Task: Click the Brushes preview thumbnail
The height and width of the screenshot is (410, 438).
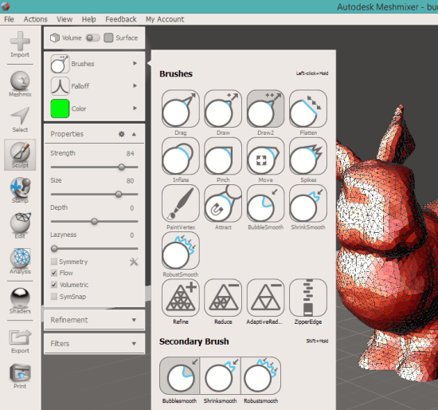Action: (60, 64)
